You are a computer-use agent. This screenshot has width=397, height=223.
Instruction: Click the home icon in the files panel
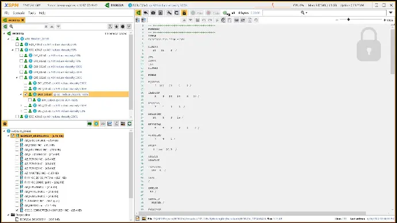5,124
